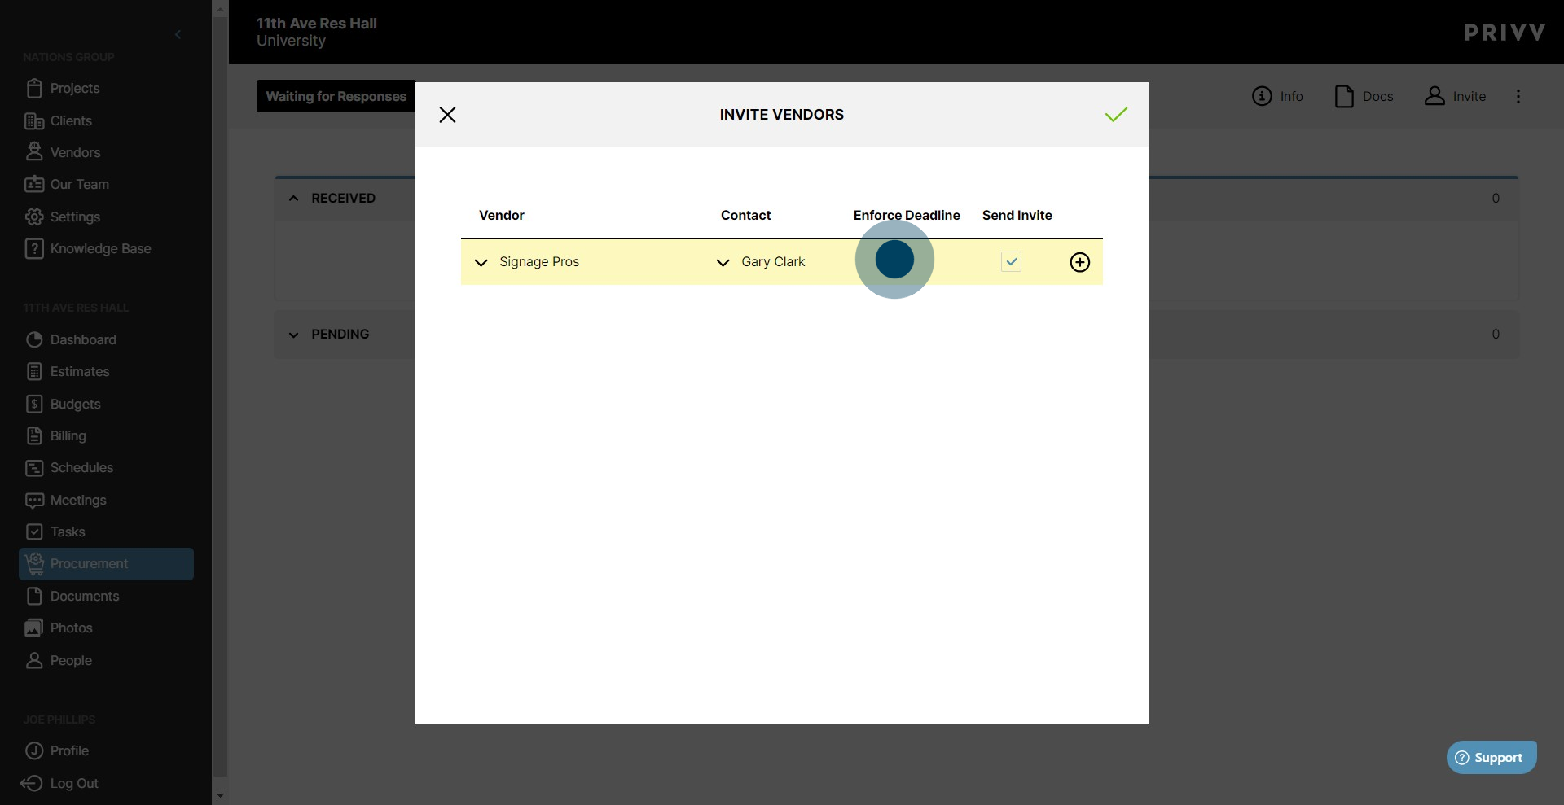Open the Knowledge Base

tap(100, 248)
